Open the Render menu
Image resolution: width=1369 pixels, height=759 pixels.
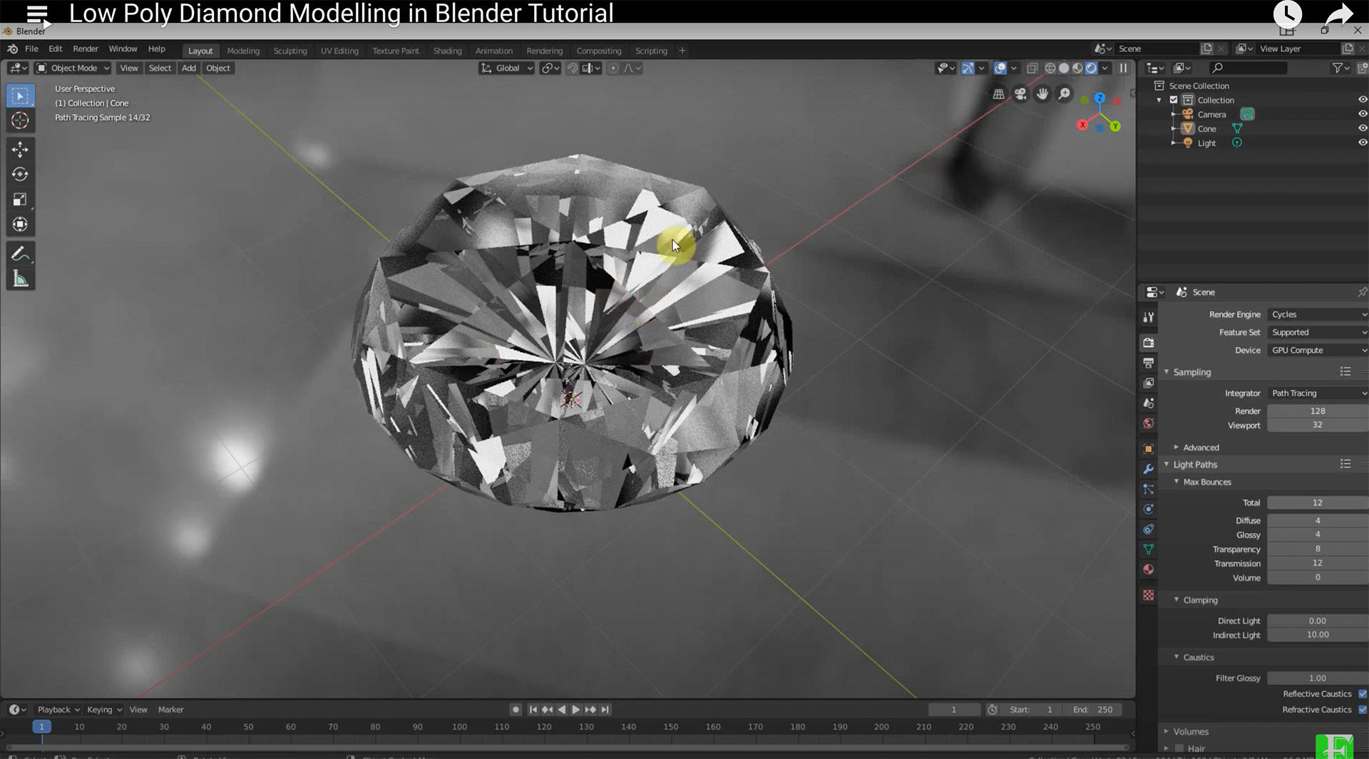[x=86, y=49]
